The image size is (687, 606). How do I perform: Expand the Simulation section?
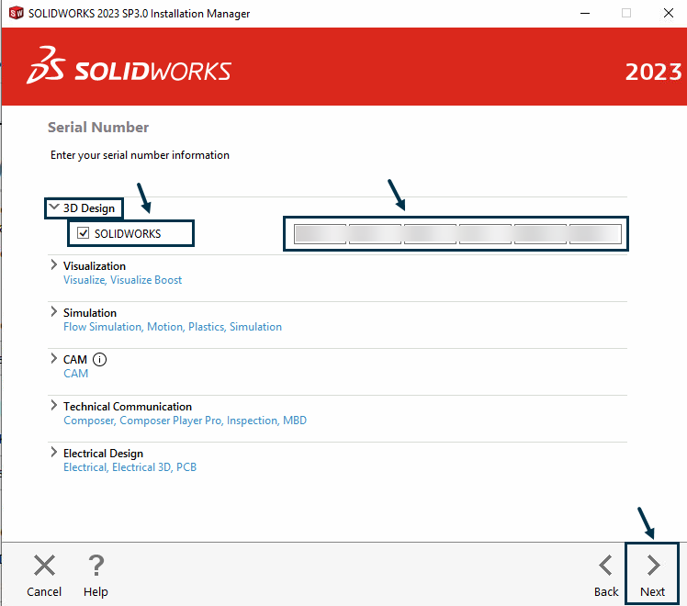pyautogui.click(x=54, y=311)
